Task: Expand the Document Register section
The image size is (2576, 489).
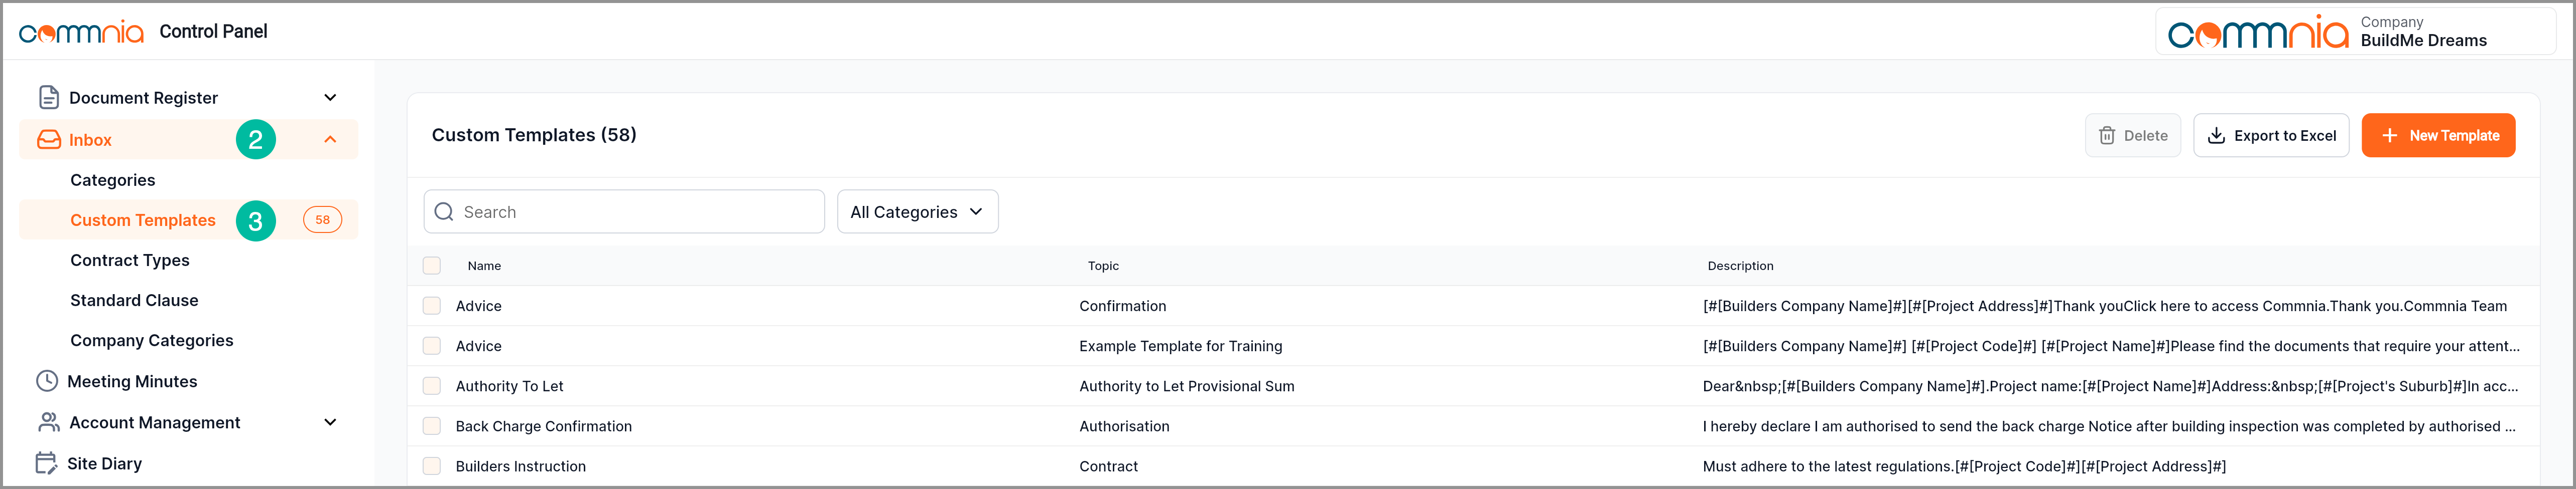Action: 330,98
